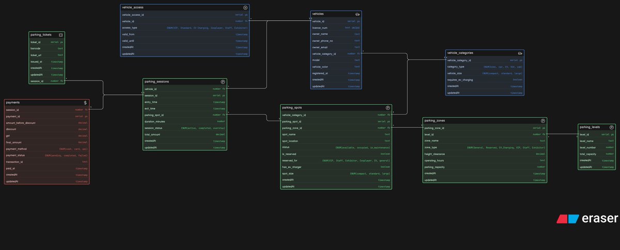
Task: Click the transaction_id field in payments
Action: point(47,162)
